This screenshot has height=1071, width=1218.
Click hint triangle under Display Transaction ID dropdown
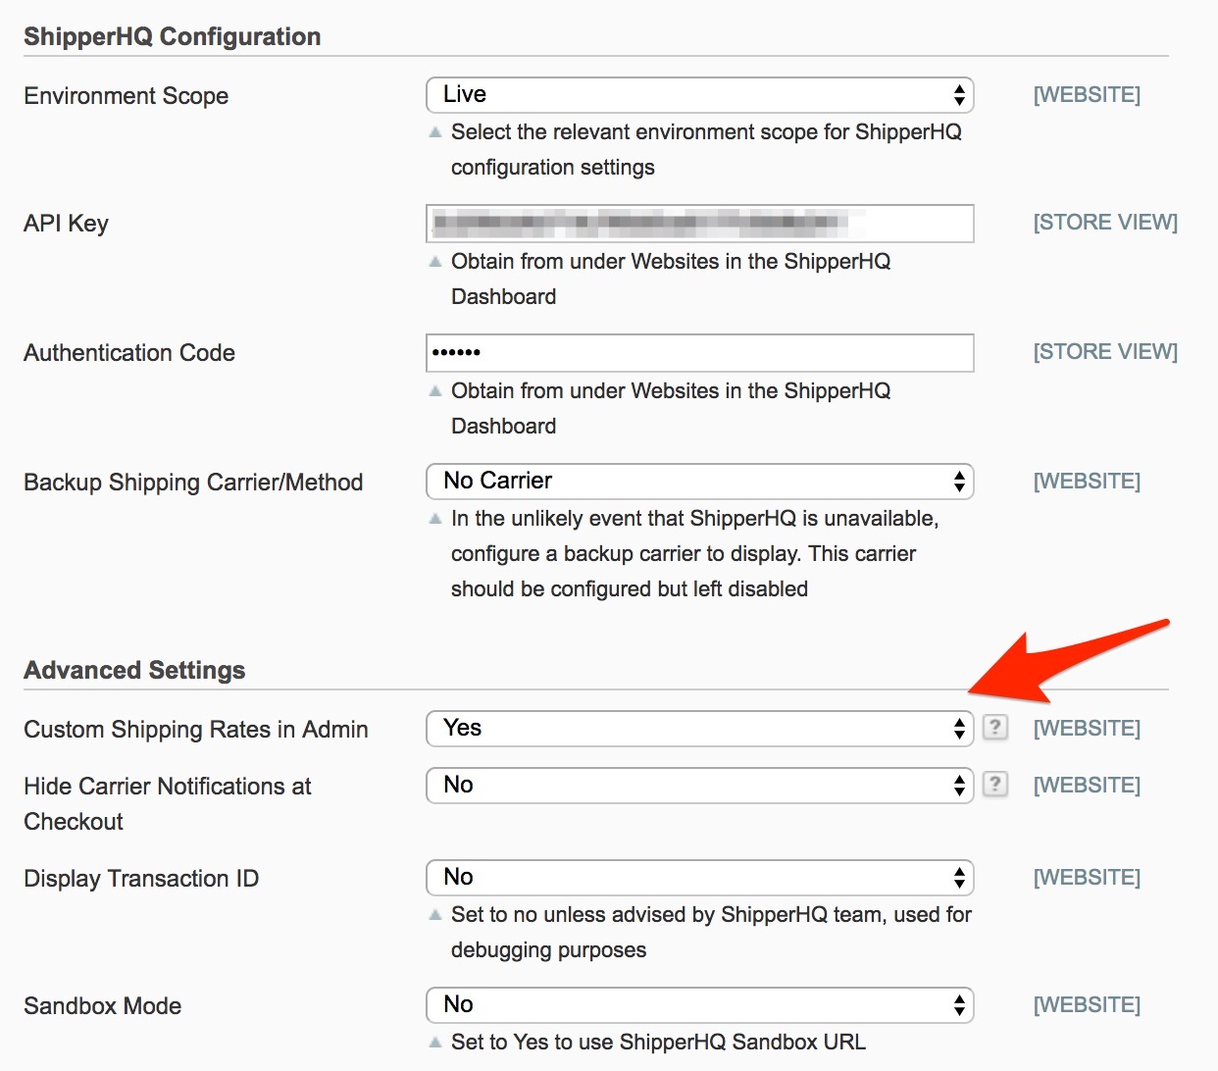click(435, 915)
